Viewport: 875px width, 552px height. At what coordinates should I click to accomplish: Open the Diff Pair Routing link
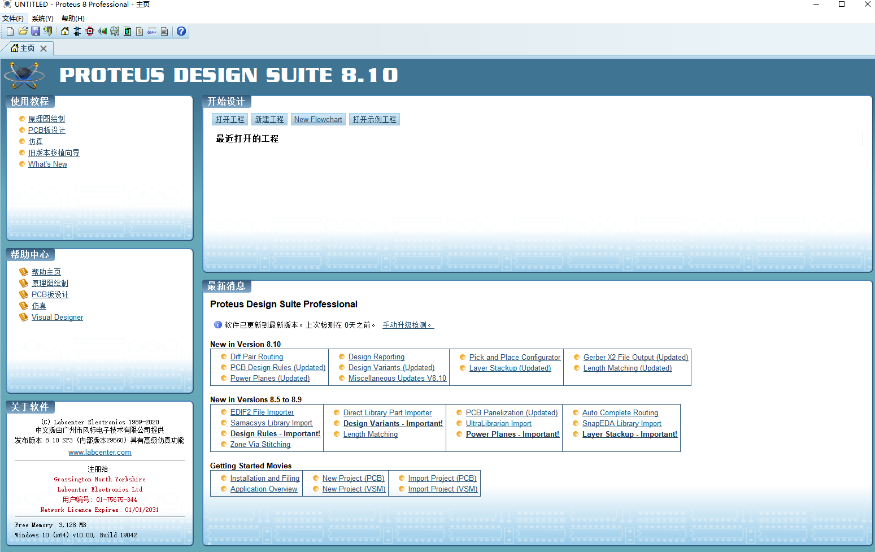[256, 357]
